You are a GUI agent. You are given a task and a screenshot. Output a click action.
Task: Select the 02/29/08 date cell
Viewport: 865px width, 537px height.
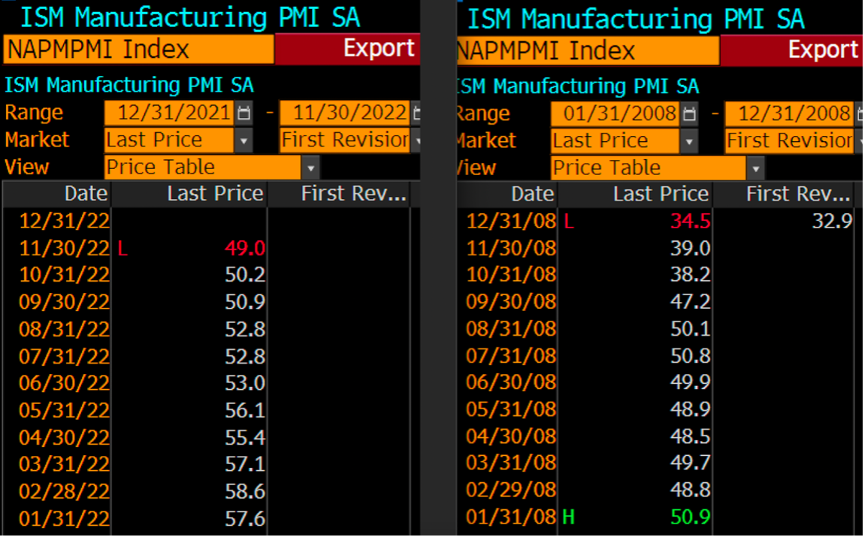511,490
